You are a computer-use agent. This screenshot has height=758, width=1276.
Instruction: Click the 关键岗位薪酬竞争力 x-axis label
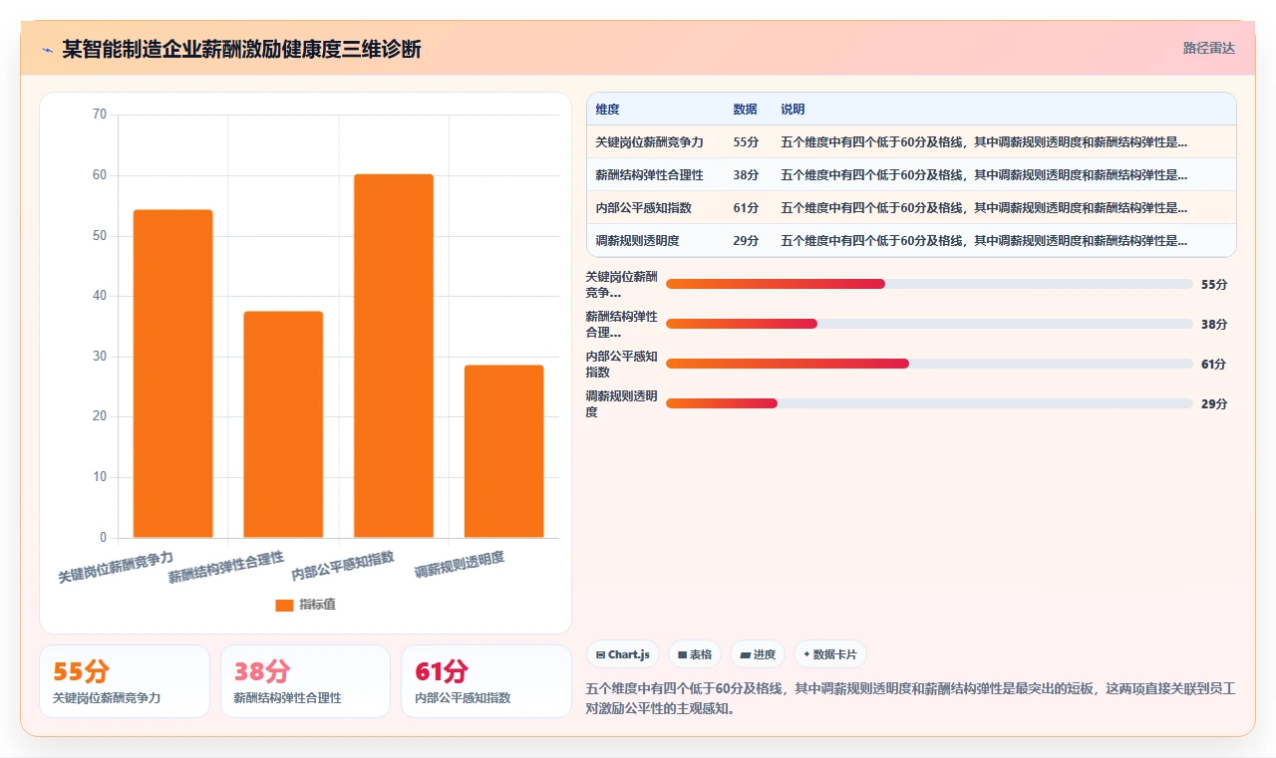(116, 566)
